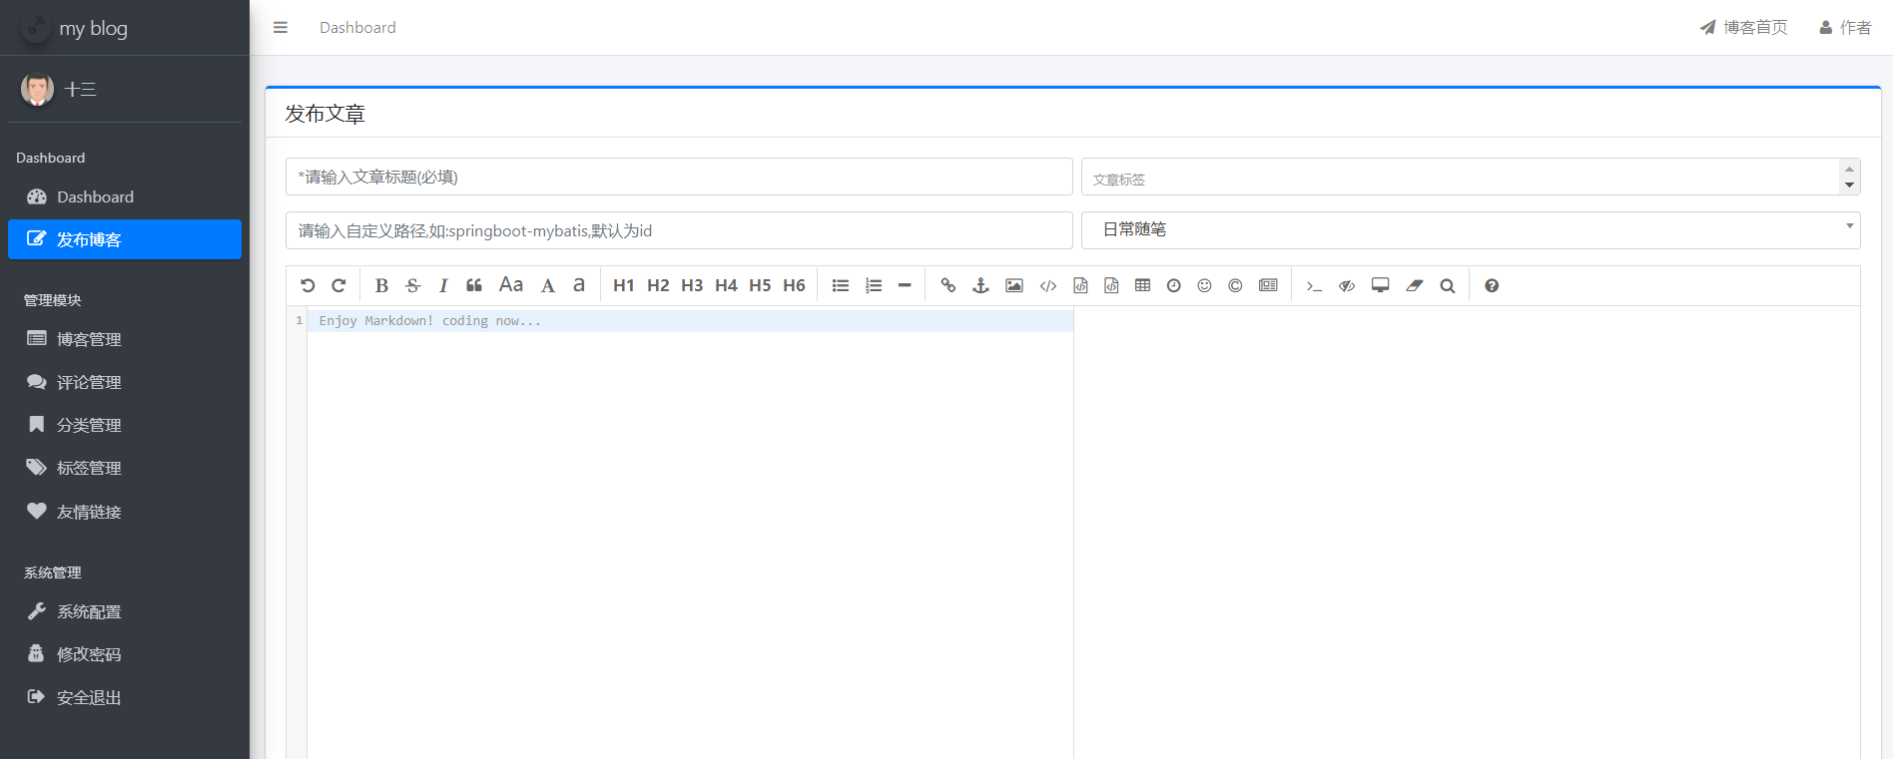Open the 博客首页 blog home link
This screenshot has height=759, width=1893.
(1744, 27)
